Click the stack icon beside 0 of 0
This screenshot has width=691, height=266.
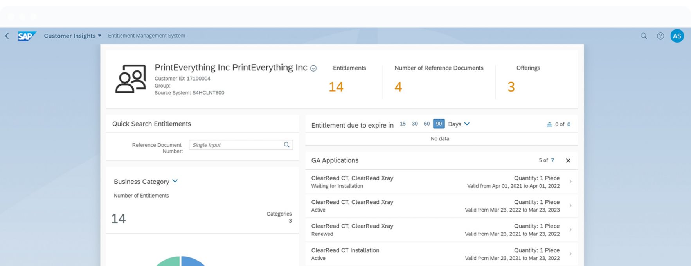pos(549,124)
